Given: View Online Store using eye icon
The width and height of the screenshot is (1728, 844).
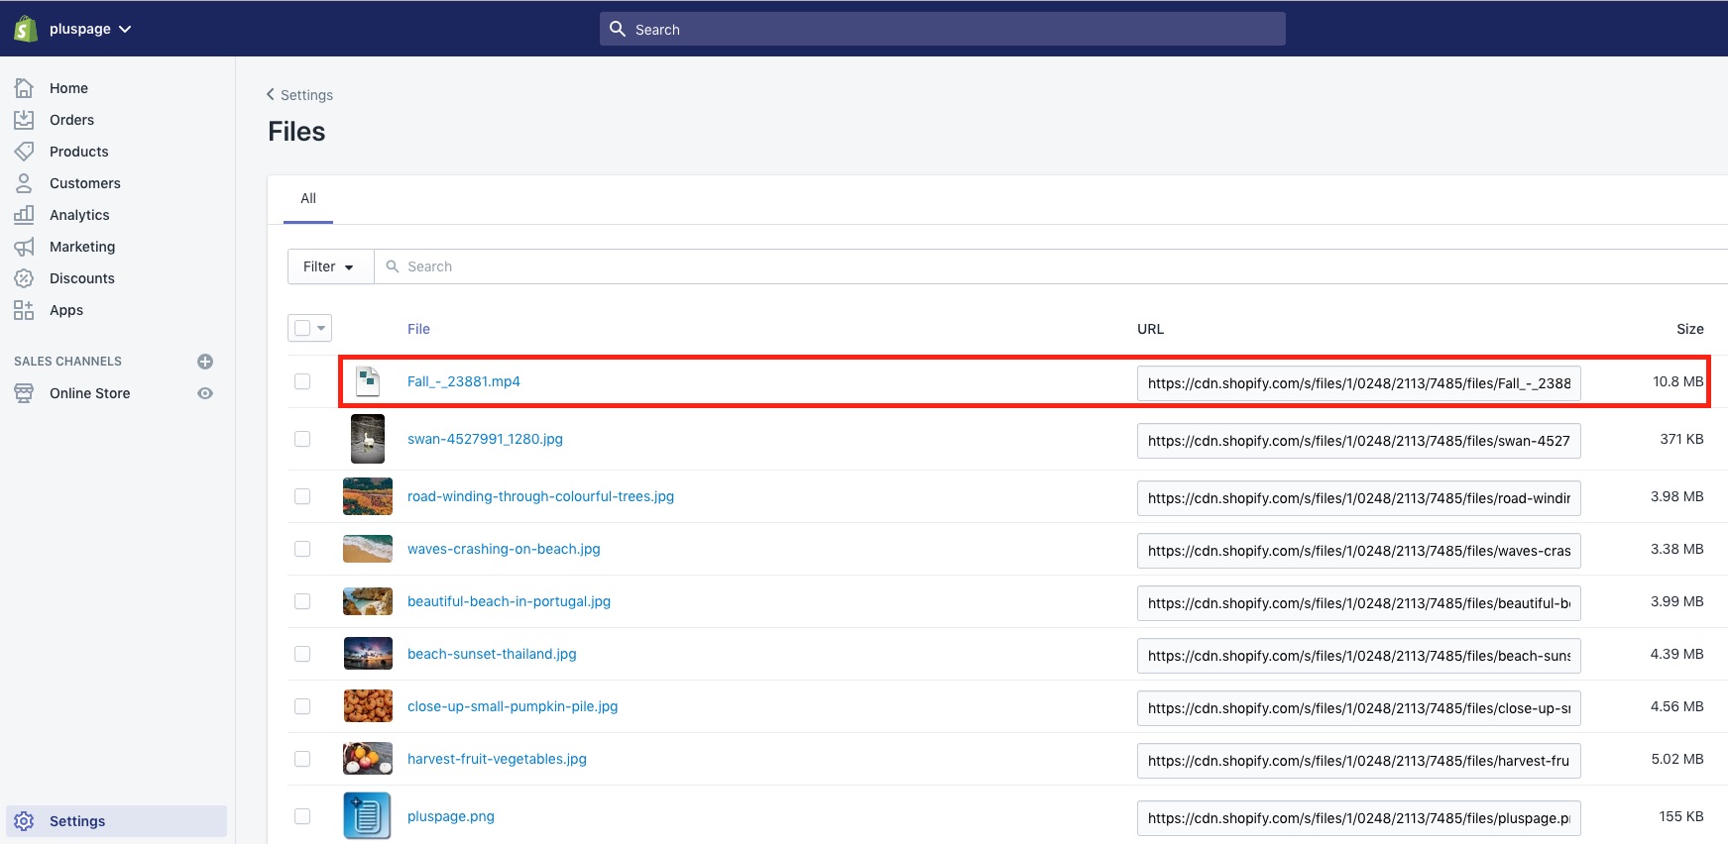Looking at the screenshot, I should (205, 393).
